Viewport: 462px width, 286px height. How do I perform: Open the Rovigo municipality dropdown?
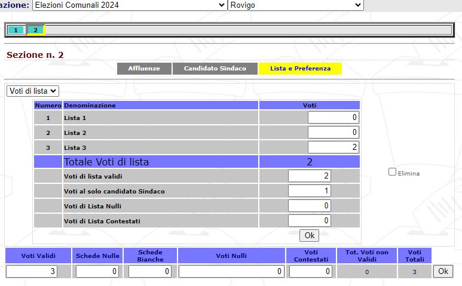point(296,5)
